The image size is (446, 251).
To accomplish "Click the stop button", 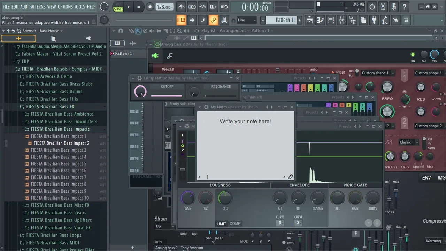I will click(139, 7).
